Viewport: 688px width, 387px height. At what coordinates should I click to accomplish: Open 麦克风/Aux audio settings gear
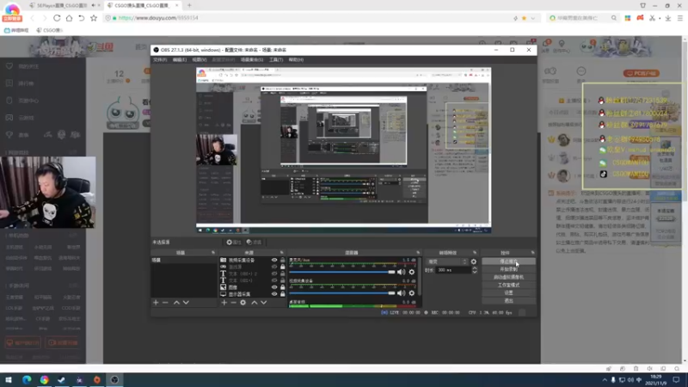point(412,272)
